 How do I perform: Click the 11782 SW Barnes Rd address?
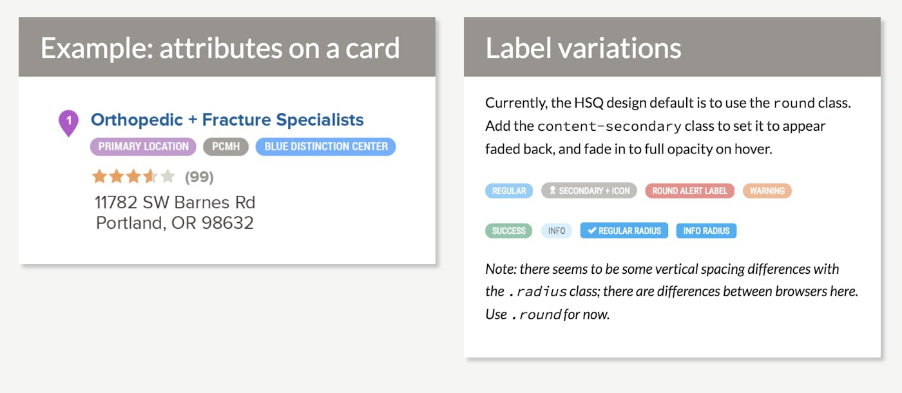click(x=175, y=202)
